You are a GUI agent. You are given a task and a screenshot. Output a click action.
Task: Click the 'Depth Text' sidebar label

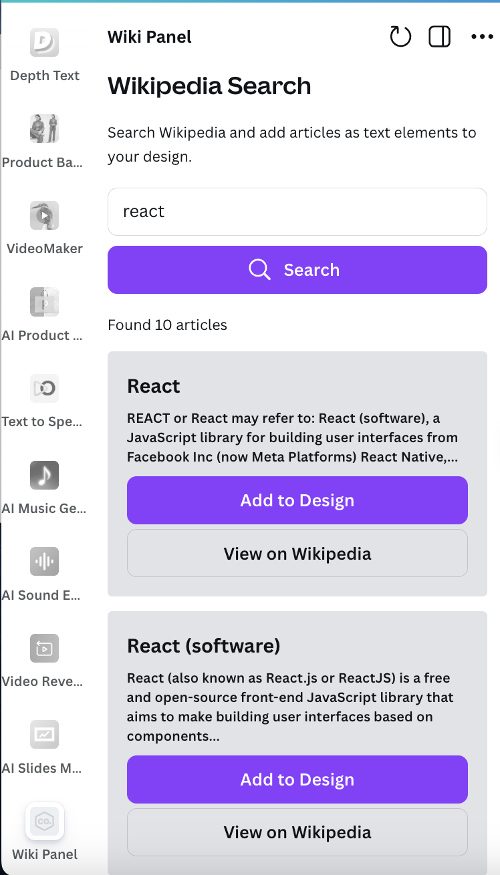tap(45, 75)
